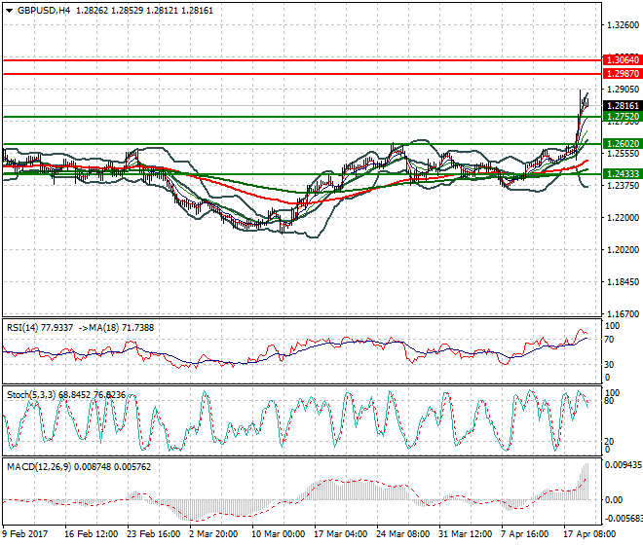Select the 1.26020 green level label

pos(623,144)
